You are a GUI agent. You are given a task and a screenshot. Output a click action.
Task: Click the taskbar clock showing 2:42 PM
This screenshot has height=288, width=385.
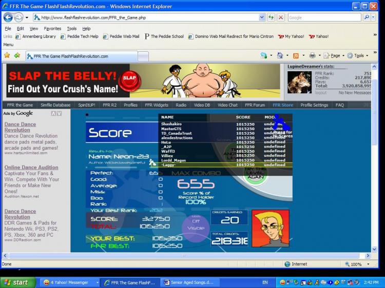371,282
